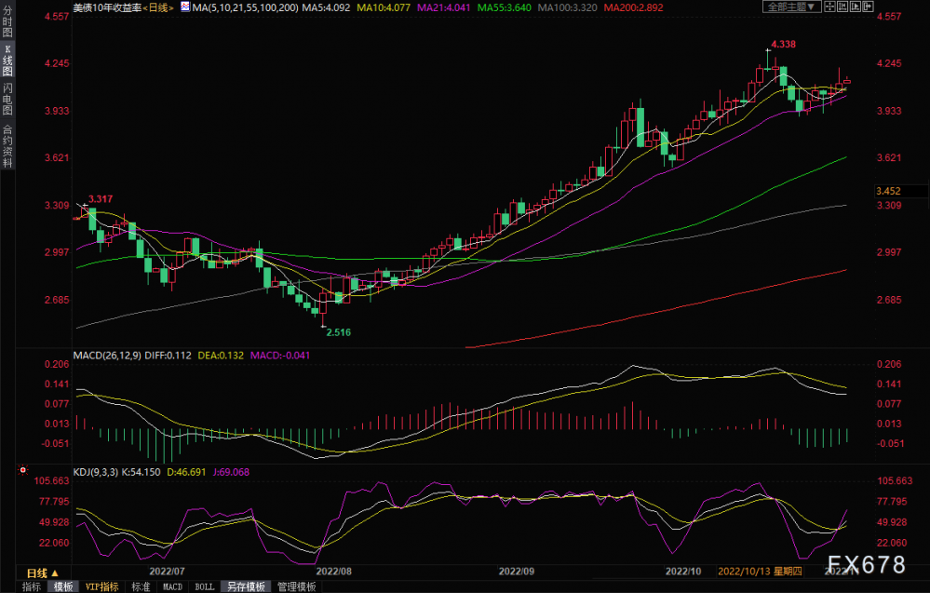930x593 pixels.
Task: Click the 2022/10 time axis label
Action: (x=683, y=571)
